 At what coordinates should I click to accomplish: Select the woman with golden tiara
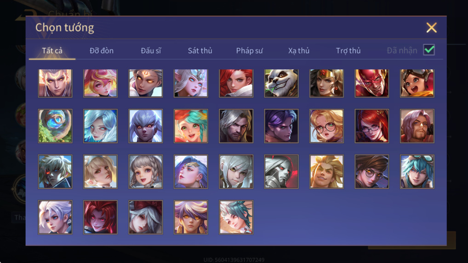[x=326, y=83]
